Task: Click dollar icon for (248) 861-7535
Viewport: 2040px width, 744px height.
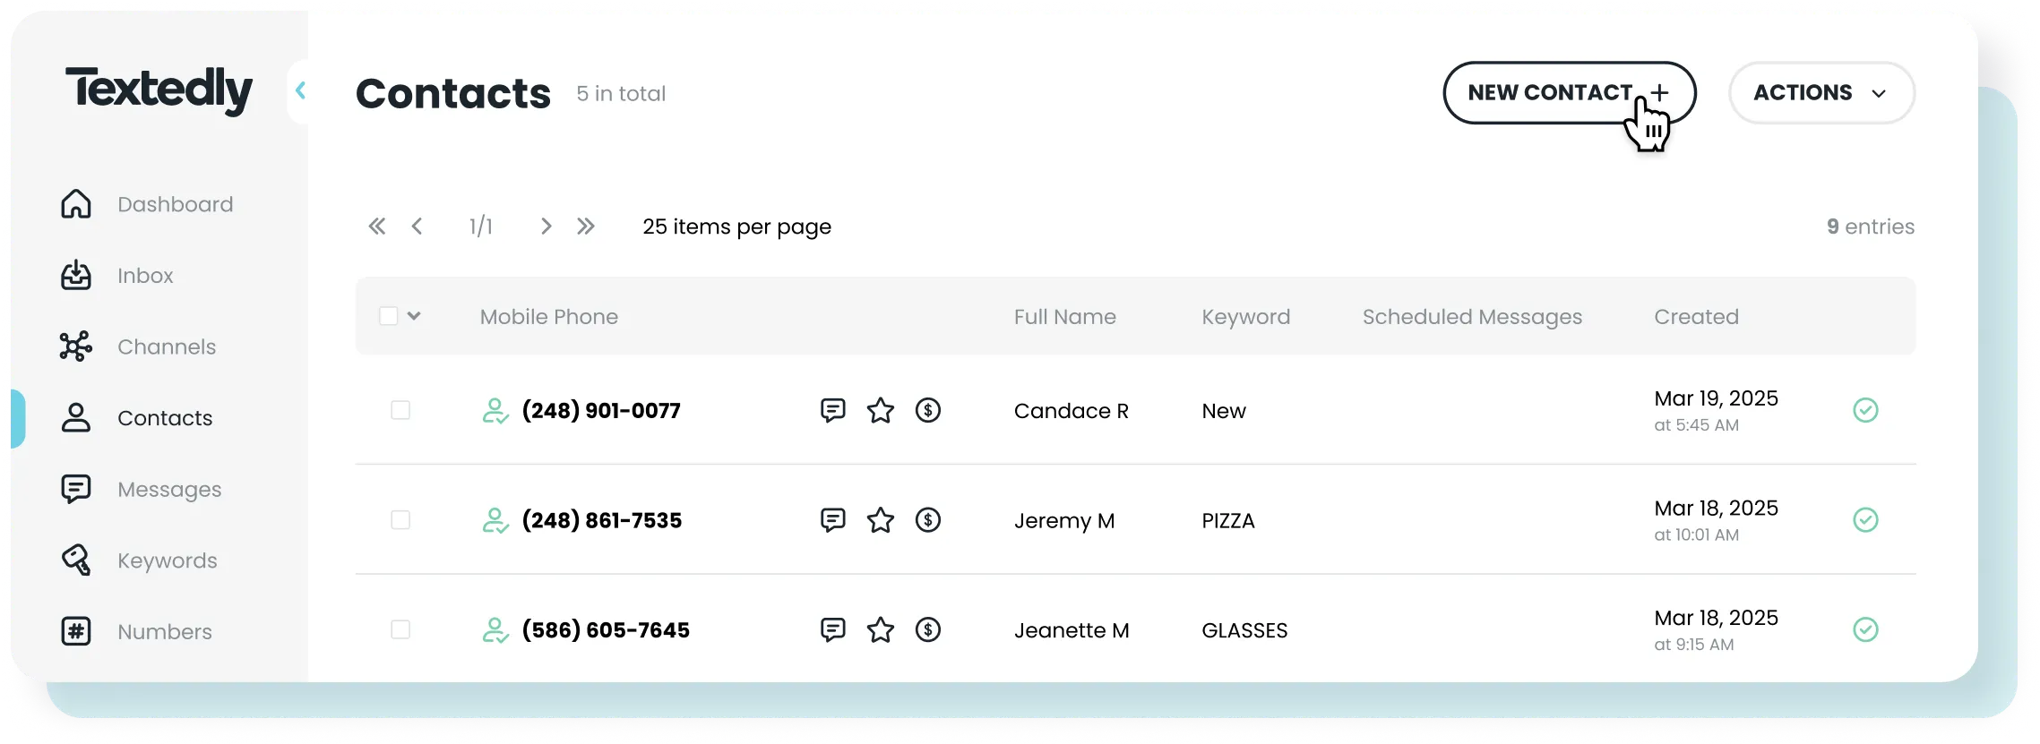Action: tap(928, 520)
